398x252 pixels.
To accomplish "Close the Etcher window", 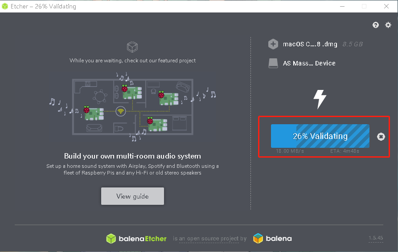I will coord(386,6).
